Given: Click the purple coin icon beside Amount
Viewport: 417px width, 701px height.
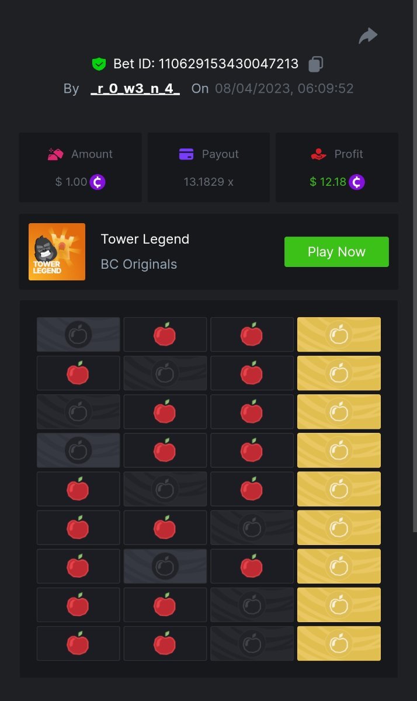Looking at the screenshot, I should click(x=98, y=182).
